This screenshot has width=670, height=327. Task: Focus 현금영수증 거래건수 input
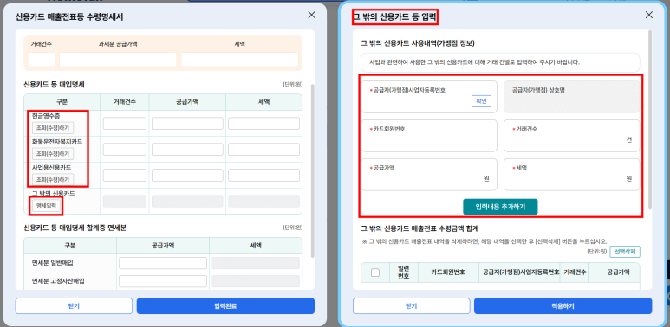pyautogui.click(x=124, y=124)
